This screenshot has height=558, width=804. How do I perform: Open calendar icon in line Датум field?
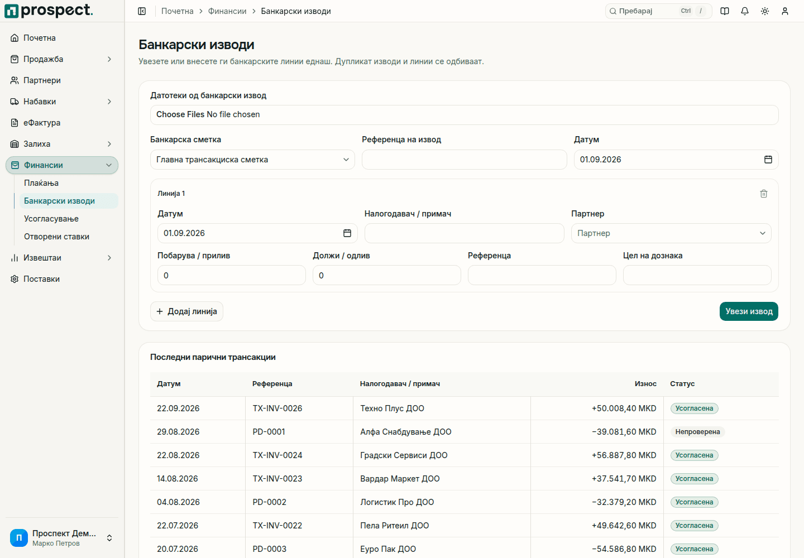coord(347,233)
